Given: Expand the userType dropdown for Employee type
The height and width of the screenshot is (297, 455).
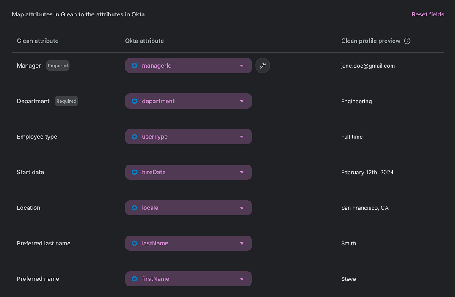Looking at the screenshot, I should (x=242, y=137).
